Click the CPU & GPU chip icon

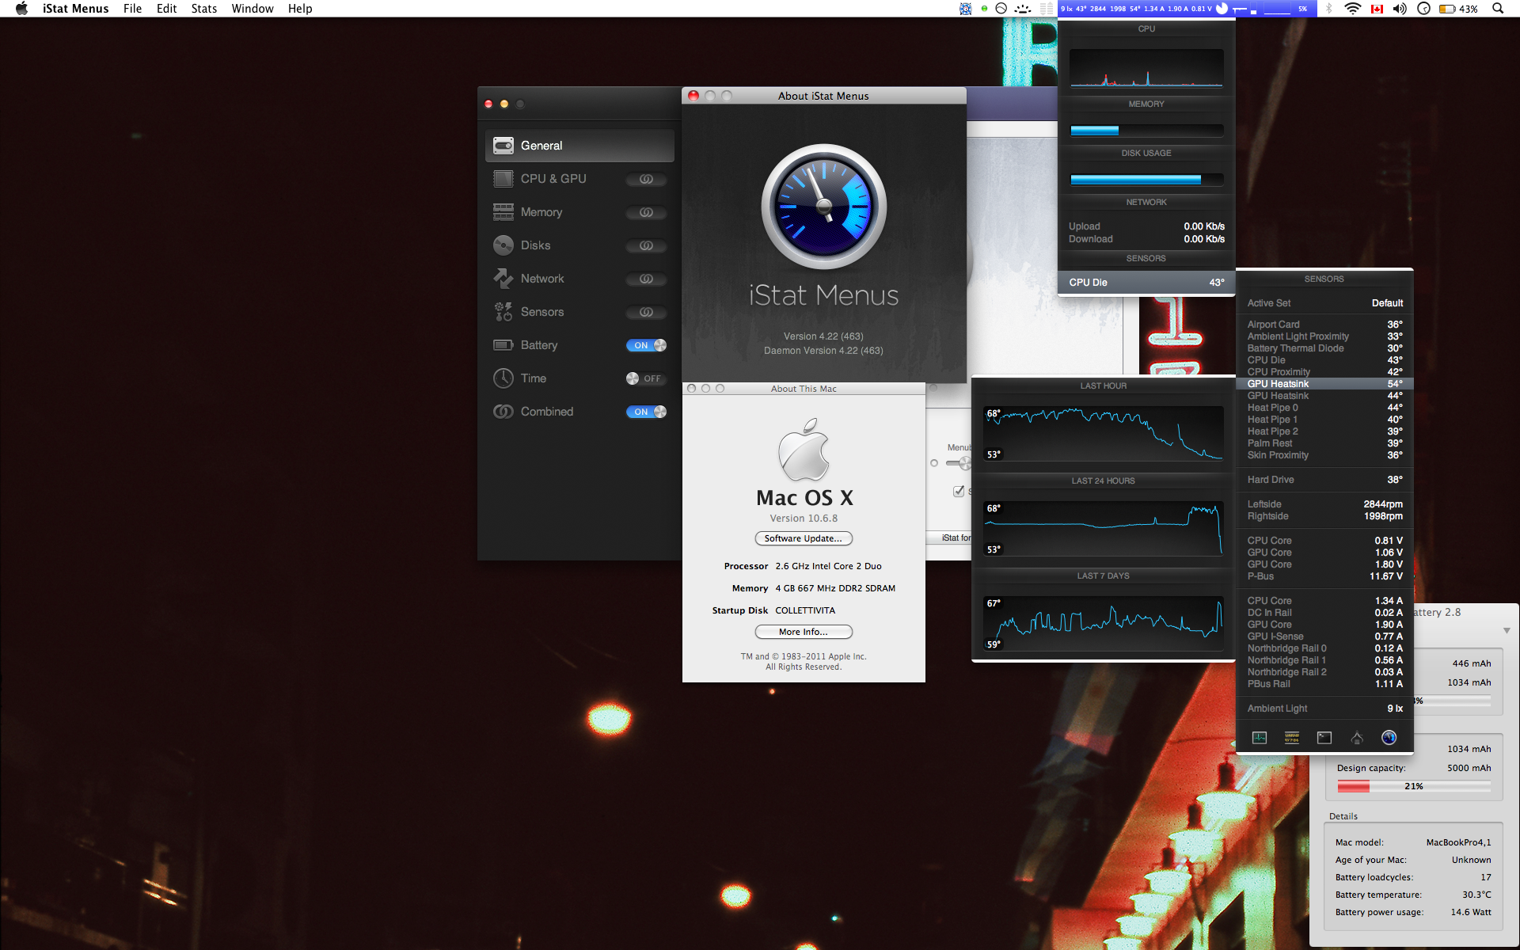tap(503, 179)
